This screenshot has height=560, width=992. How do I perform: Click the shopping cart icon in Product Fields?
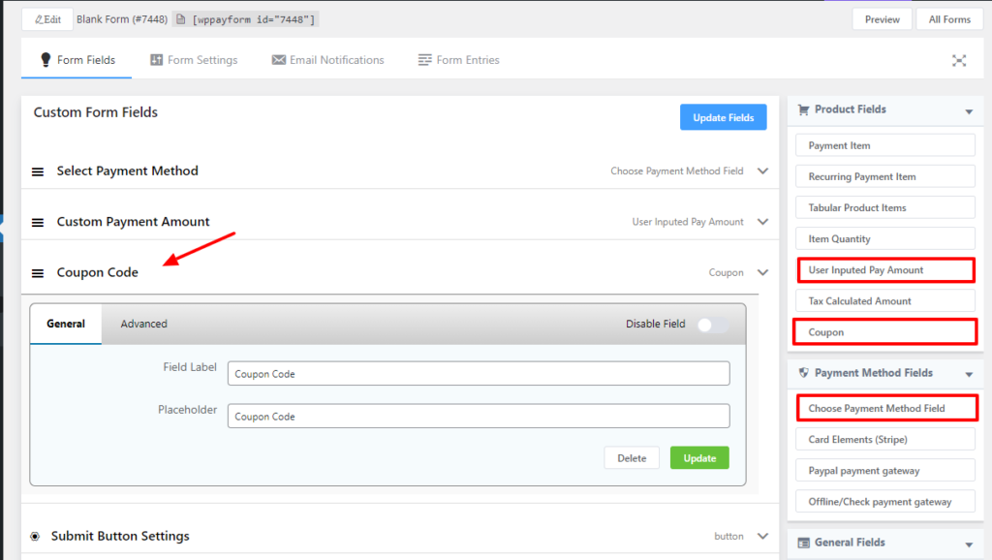point(802,109)
